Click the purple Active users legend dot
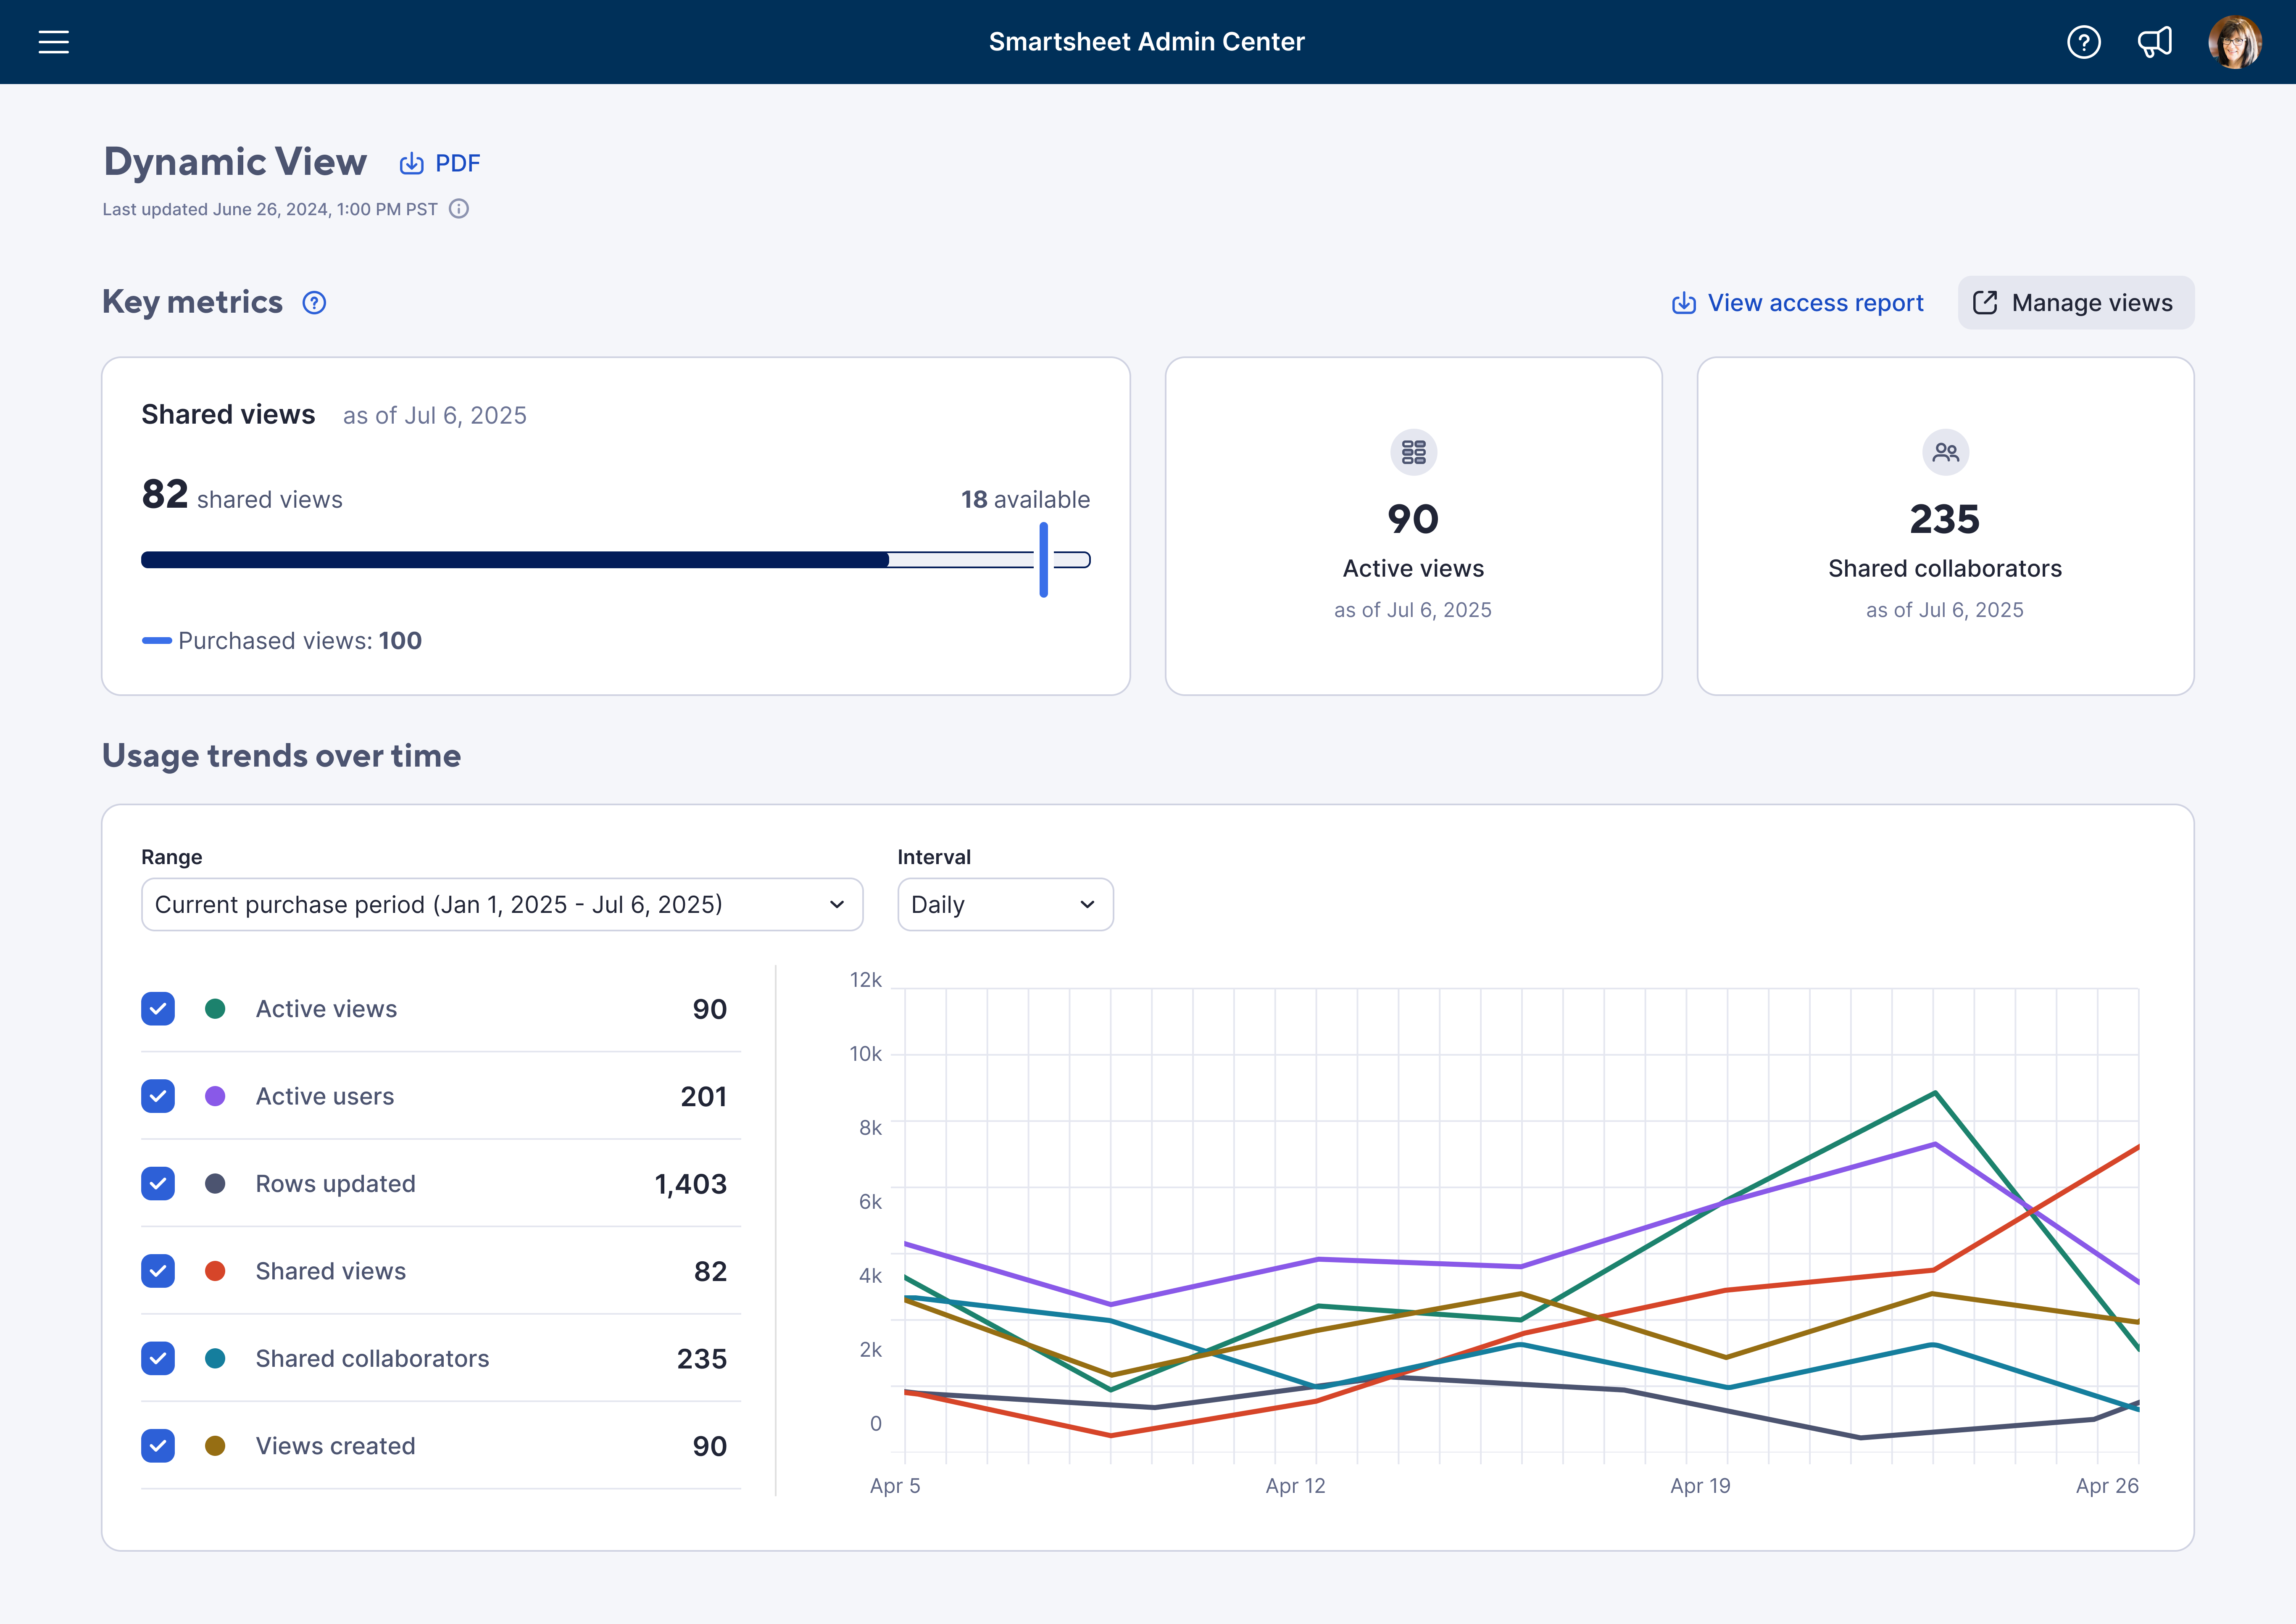The image size is (2296, 1624). point(215,1096)
